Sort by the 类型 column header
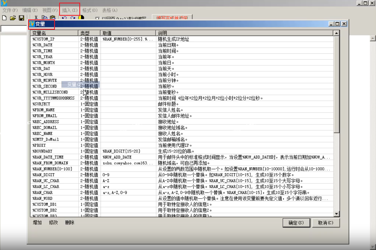This screenshot has width=376, height=250. (x=89, y=33)
